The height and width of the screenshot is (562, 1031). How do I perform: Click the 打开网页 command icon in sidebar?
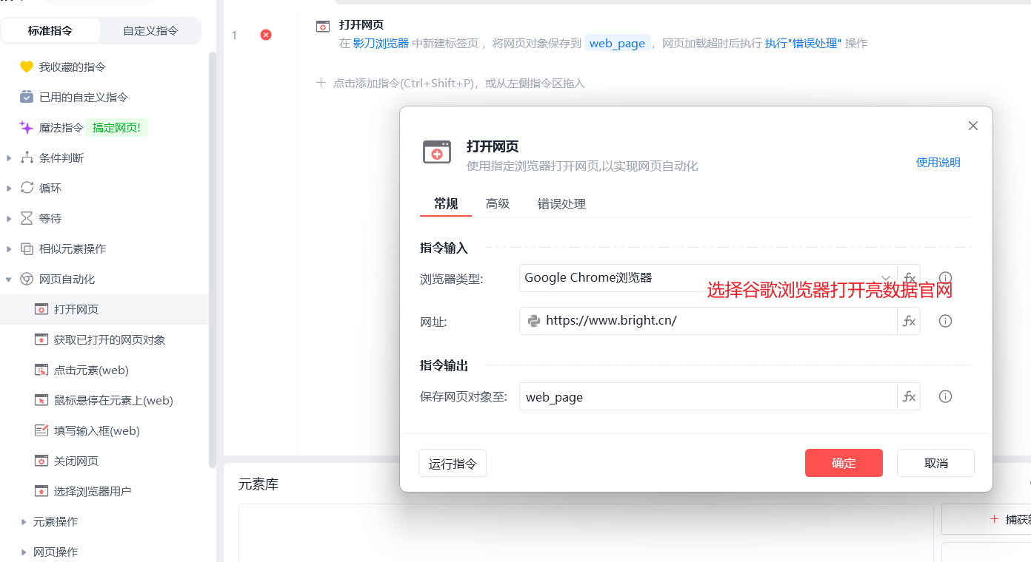tap(41, 309)
